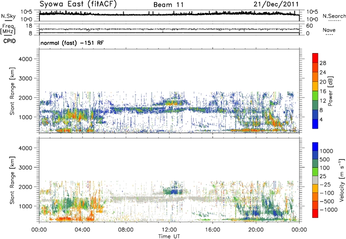
Task: Pick the 500–1000 dark blue Velocity segment
Action: (315, 155)
